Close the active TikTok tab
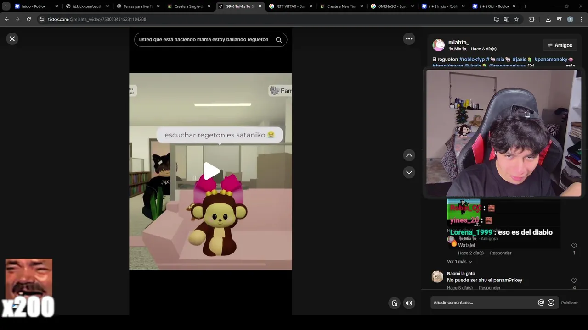The height and width of the screenshot is (330, 588). click(x=260, y=6)
